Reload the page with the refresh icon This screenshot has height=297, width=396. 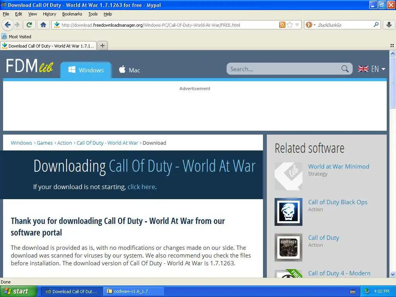pos(29,25)
